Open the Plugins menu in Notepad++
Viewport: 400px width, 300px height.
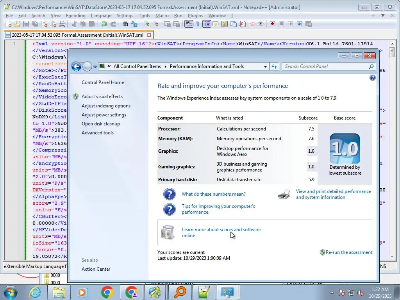pos(195,16)
